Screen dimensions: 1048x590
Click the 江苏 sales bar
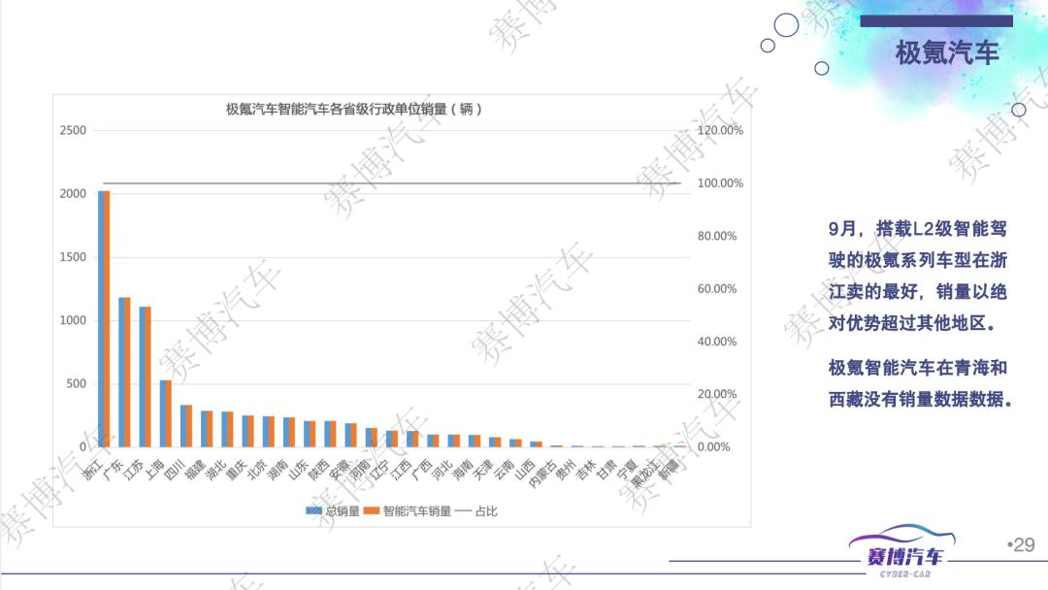click(x=145, y=377)
